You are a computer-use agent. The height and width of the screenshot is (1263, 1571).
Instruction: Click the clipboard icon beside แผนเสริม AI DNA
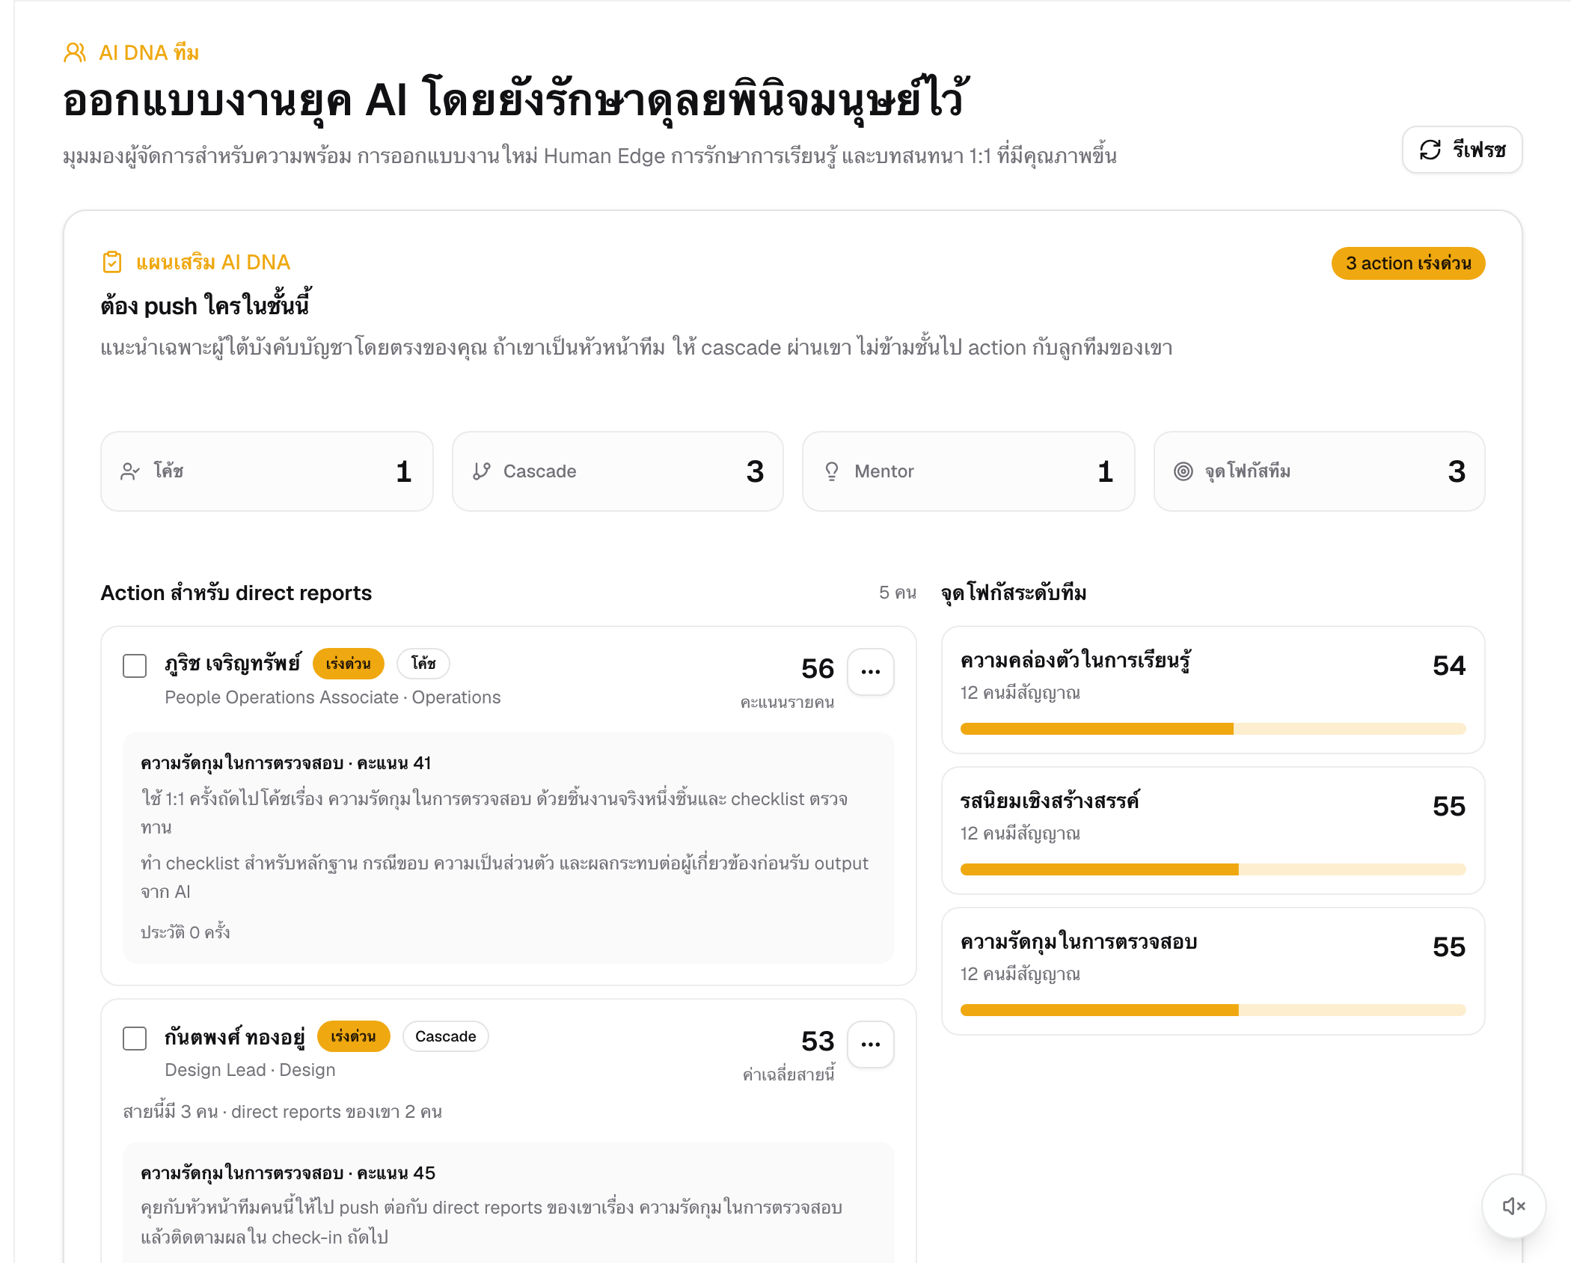coord(111,262)
